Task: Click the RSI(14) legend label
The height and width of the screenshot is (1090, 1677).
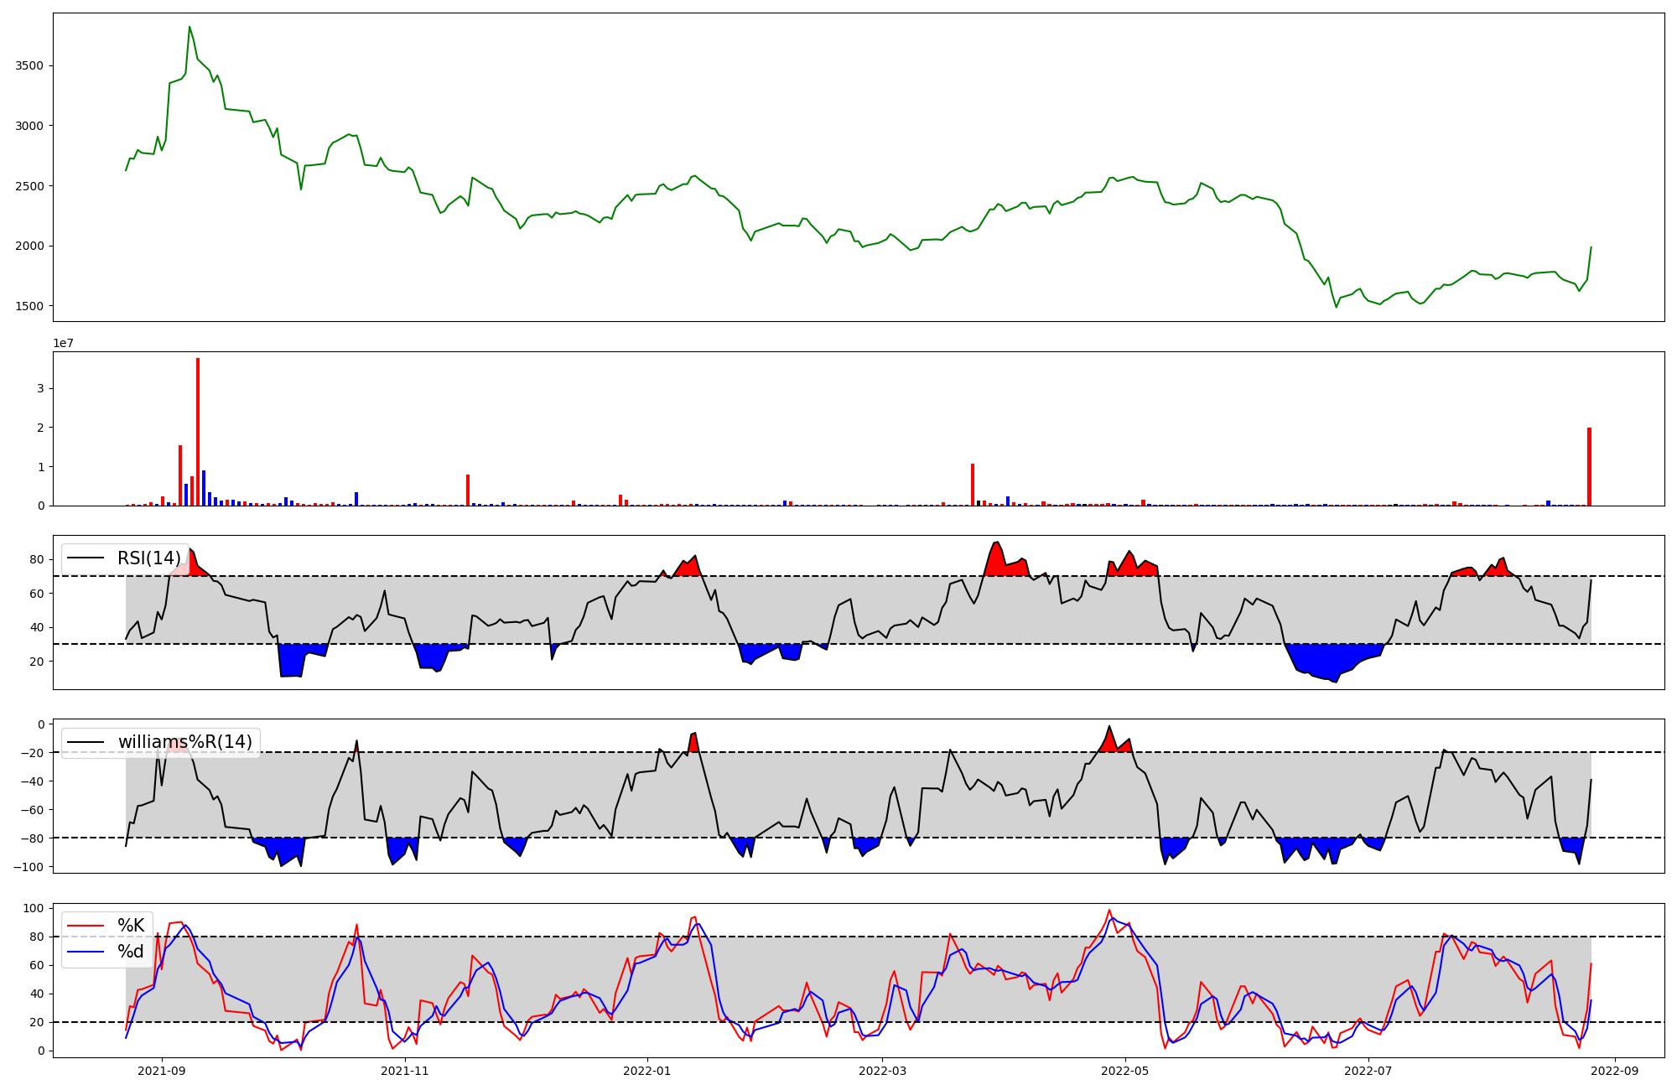Action: click(148, 558)
